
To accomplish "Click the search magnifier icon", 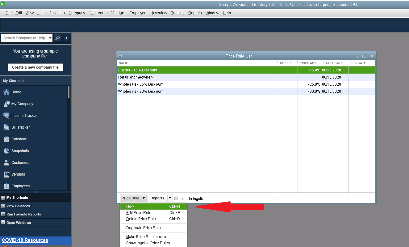I will (57, 38).
